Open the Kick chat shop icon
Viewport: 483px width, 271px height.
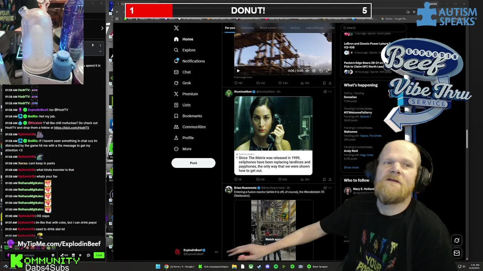pos(73,255)
